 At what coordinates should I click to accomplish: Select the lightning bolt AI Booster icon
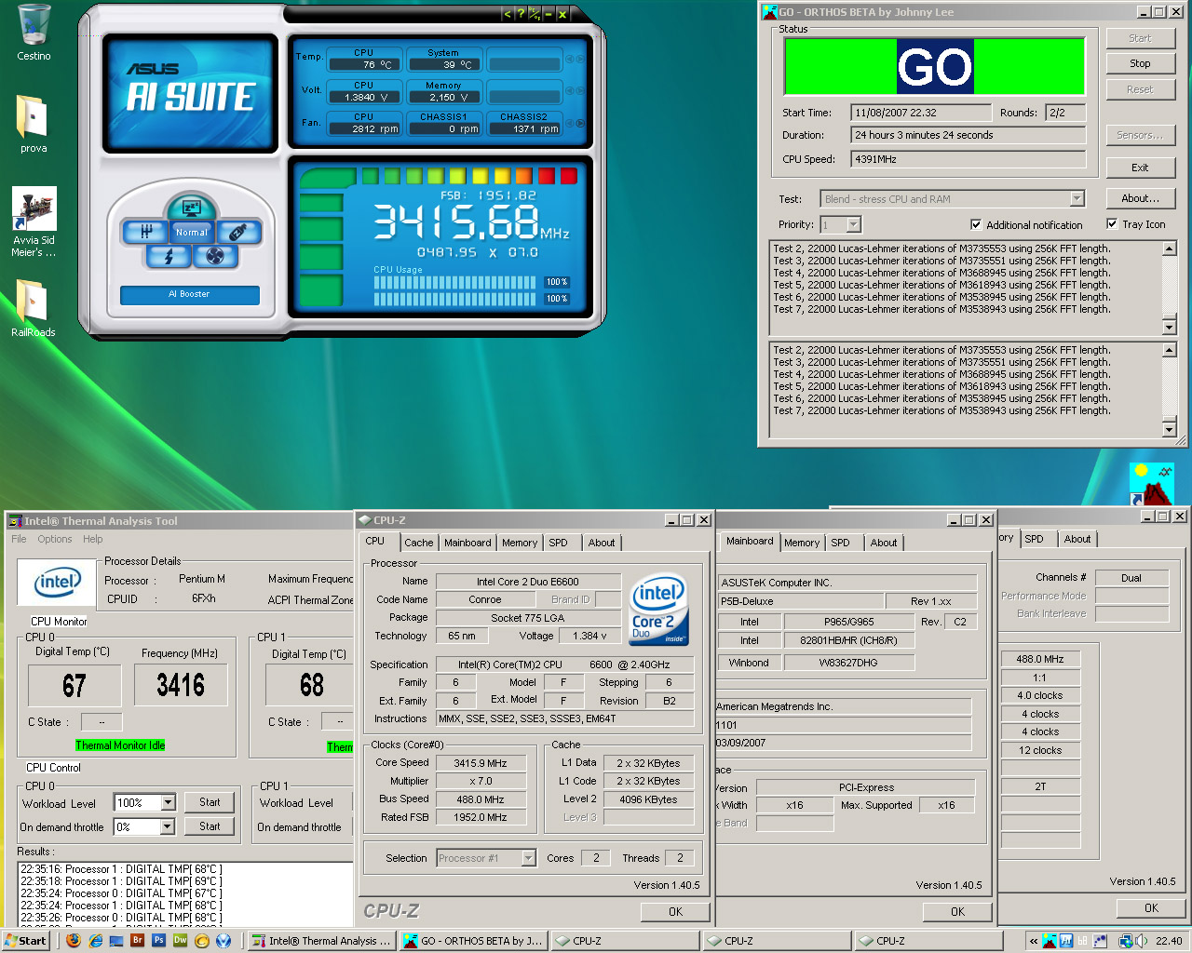tap(169, 256)
